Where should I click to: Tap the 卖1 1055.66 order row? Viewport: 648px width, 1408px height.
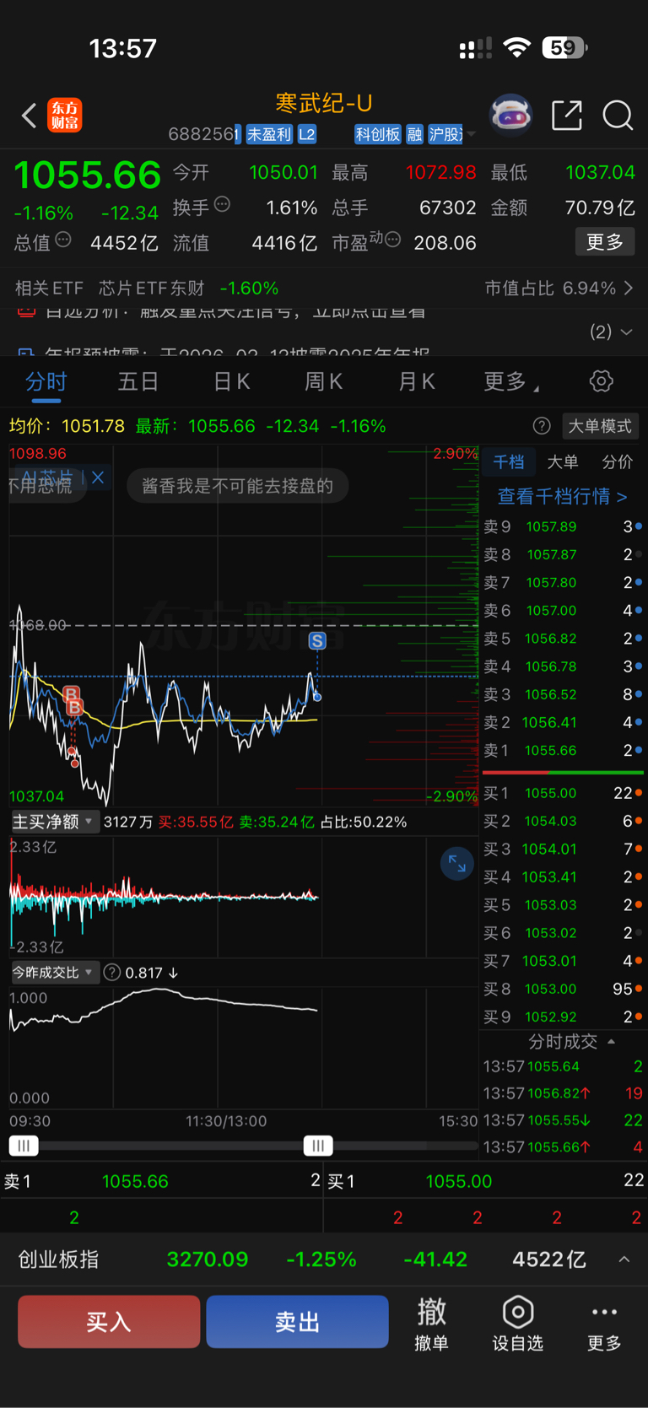[563, 751]
